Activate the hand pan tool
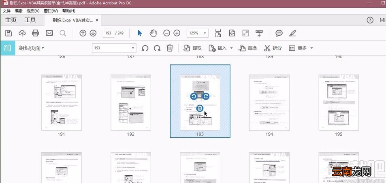The height and width of the screenshot is (183, 386). click(154, 33)
